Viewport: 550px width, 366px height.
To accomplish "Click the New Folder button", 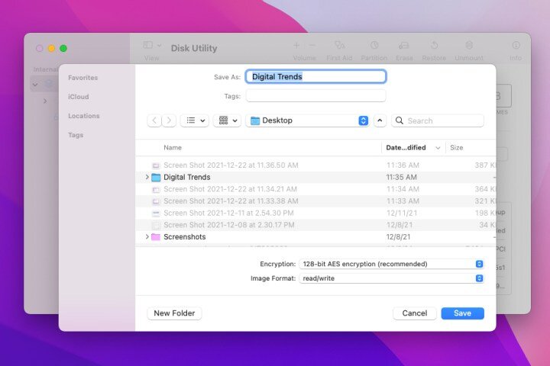I will pos(174,313).
